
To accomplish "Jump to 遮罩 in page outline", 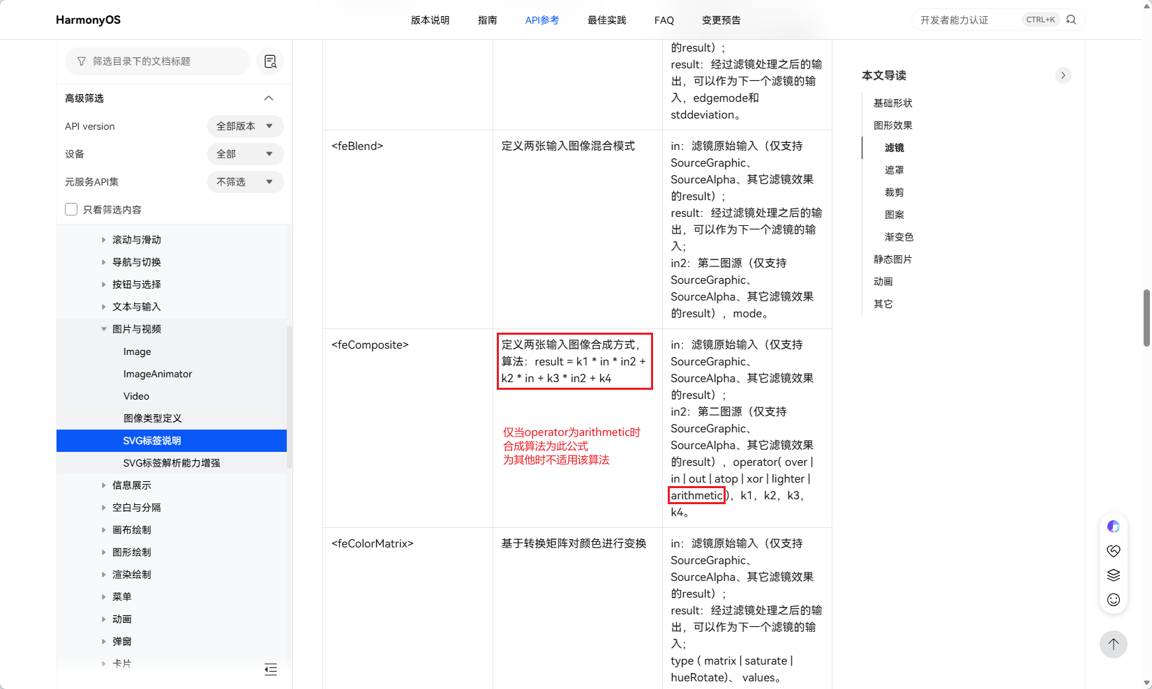I will [x=894, y=170].
